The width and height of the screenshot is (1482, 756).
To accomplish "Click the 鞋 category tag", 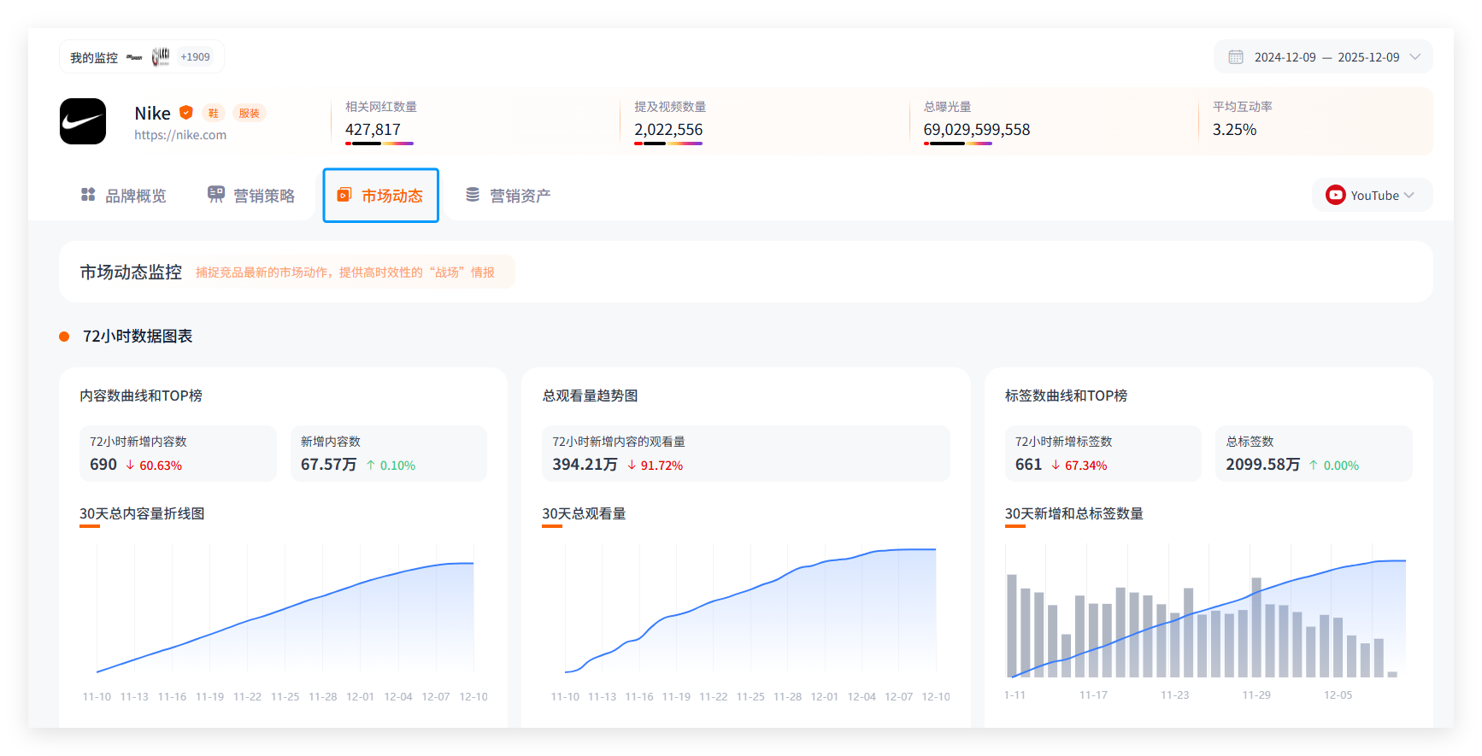I will [214, 113].
